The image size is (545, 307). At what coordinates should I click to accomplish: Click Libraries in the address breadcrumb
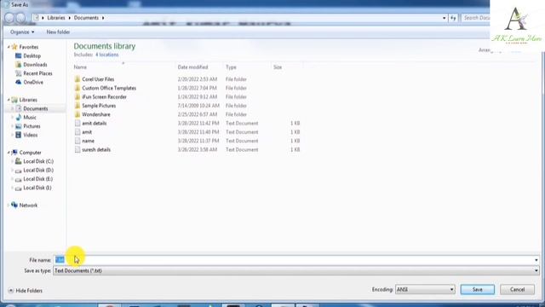[x=56, y=18]
